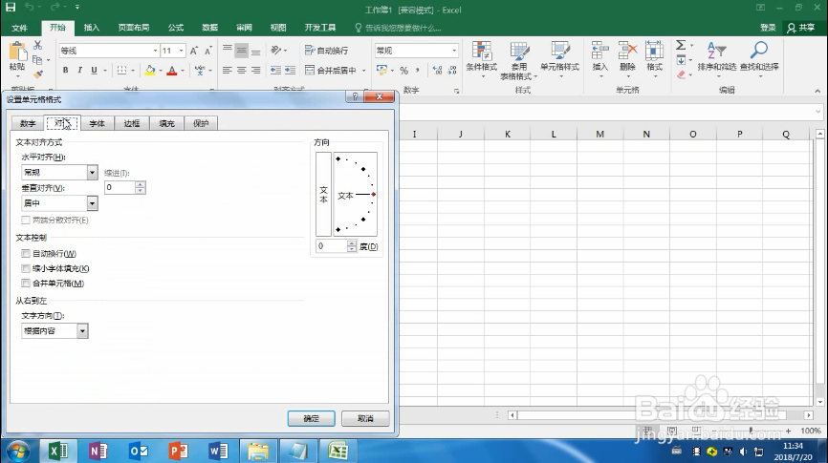Increase the degrees spinner up arrow
This screenshot has width=828, height=463.
point(352,243)
